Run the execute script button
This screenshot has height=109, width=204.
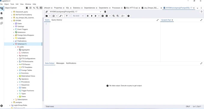pos(96,16)
